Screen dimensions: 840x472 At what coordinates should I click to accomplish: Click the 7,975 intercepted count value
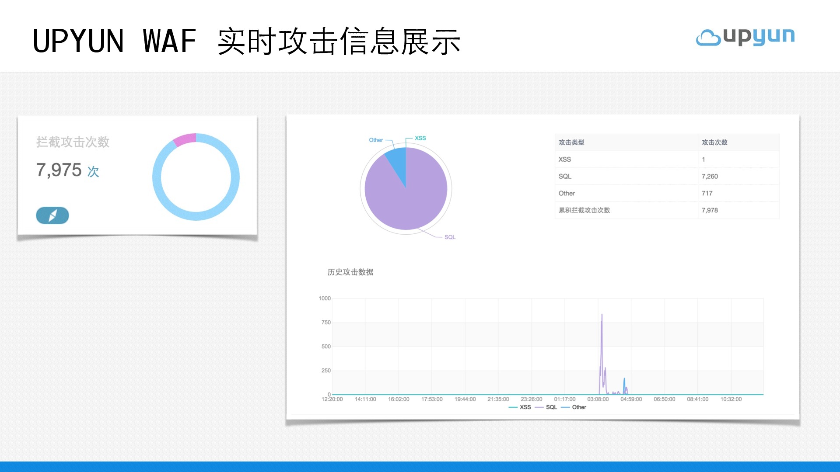click(59, 170)
